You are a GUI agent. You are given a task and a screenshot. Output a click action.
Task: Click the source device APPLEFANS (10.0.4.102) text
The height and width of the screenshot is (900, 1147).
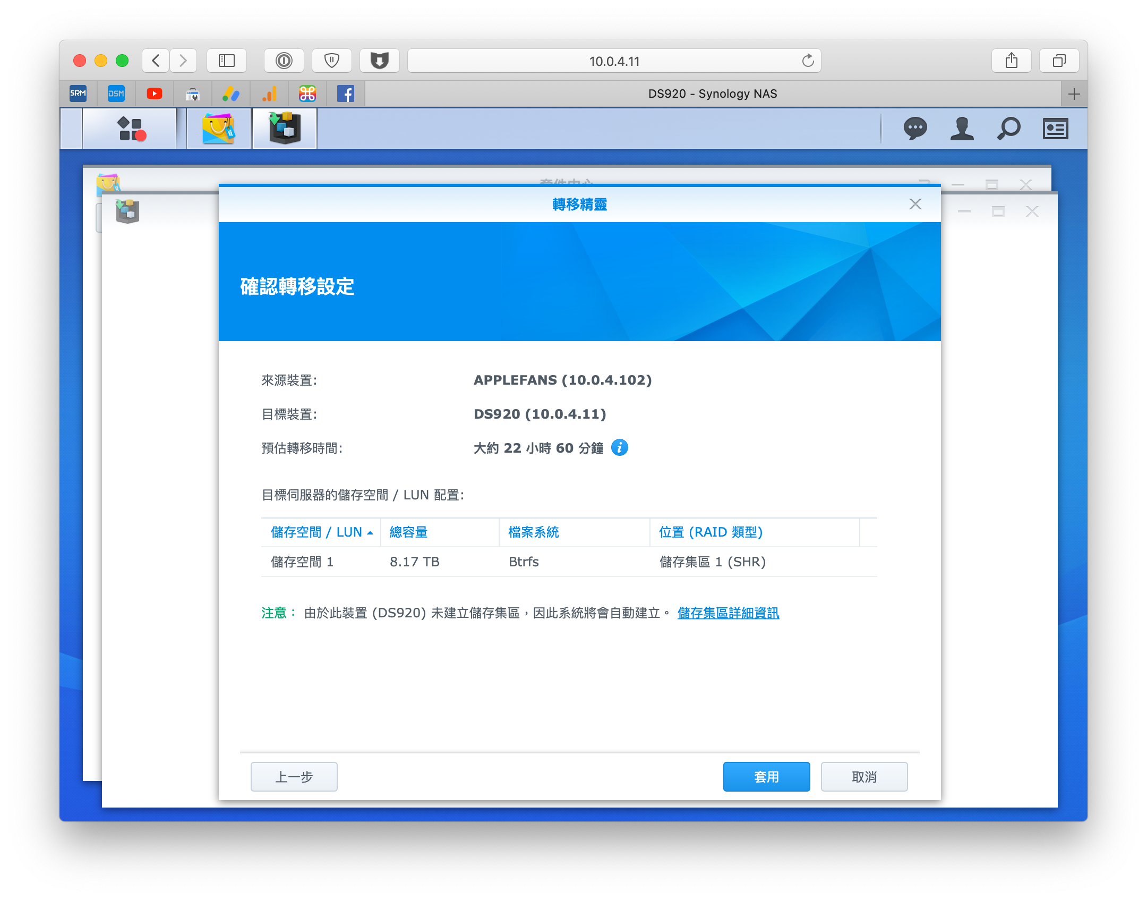tap(562, 380)
